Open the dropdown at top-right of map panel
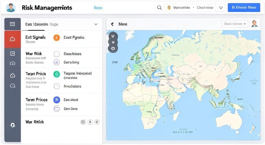Viewport: 265px width, 145px height. coord(235,24)
